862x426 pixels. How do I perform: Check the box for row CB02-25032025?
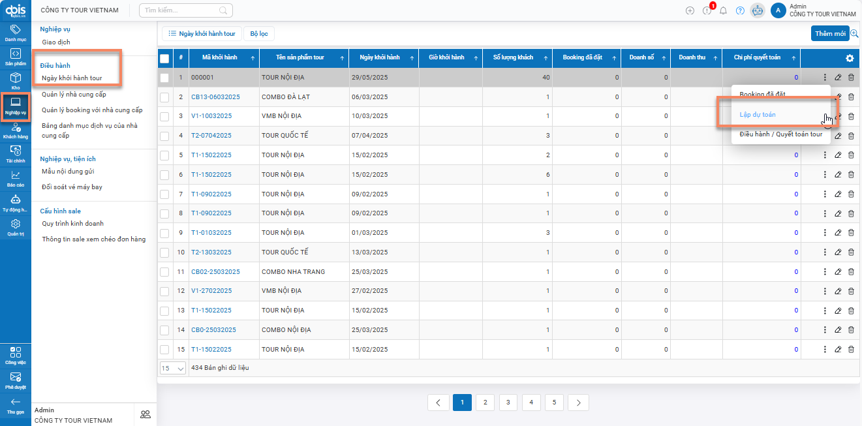(164, 272)
